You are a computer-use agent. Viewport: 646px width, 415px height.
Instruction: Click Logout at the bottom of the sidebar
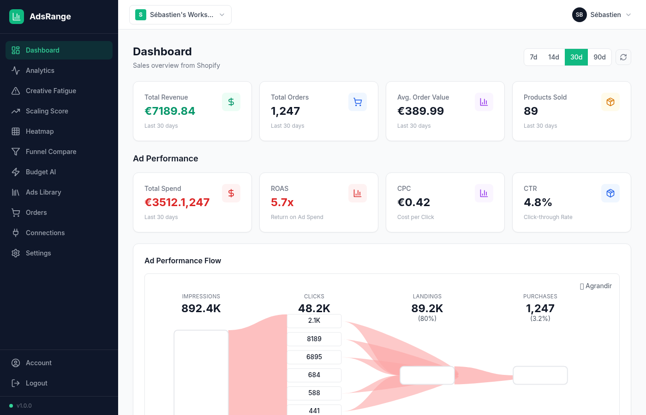[x=36, y=383]
